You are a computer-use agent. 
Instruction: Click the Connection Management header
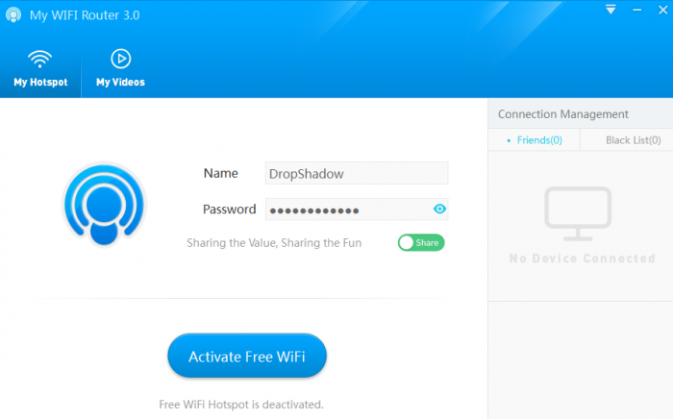563,114
